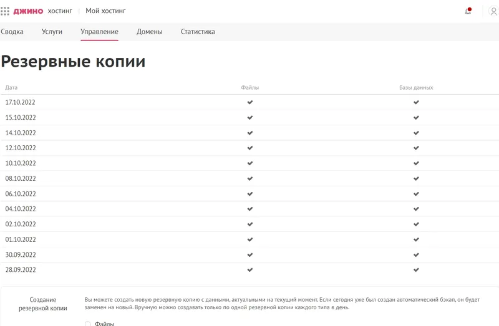Viewport: 499px width, 326px height.
Task: Click files checkmark for 28.09.2022
Action: (250, 270)
